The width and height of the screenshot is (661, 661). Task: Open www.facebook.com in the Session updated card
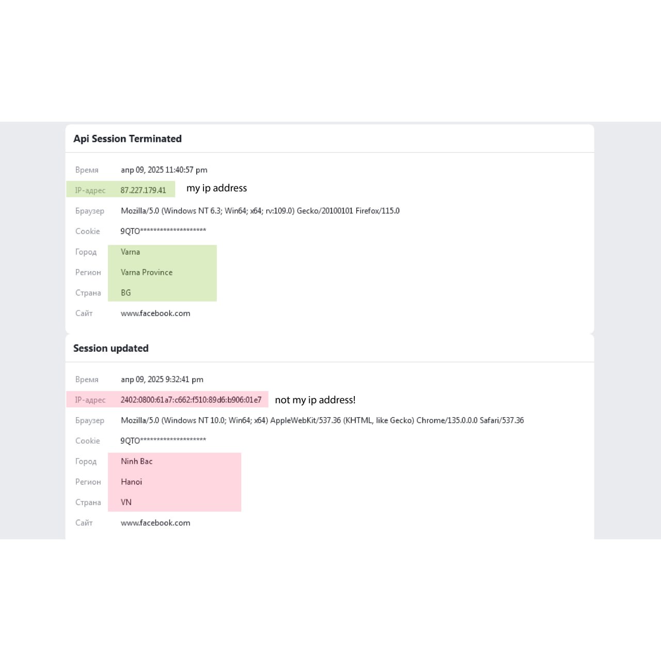(x=155, y=523)
